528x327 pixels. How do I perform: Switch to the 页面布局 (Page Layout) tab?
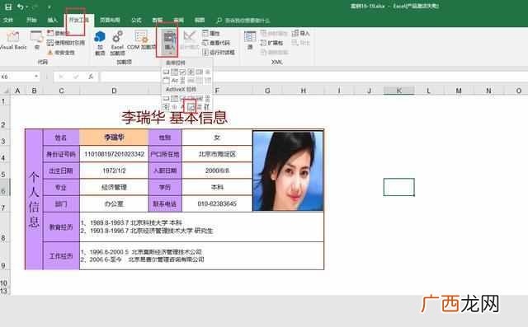pos(110,20)
